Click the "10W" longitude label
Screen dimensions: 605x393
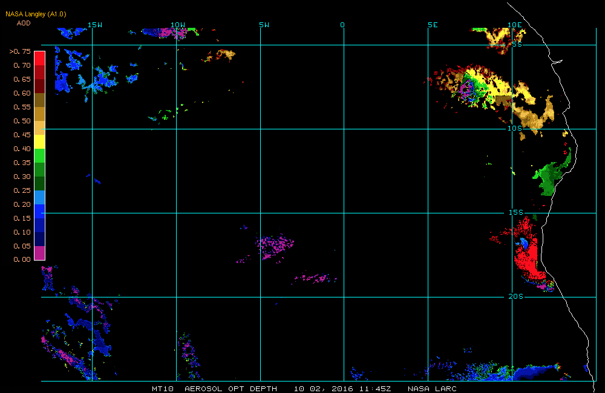click(x=178, y=25)
